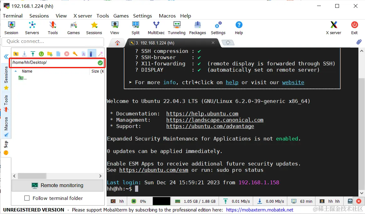This screenshot has height=214, width=365.
Task: Click the red stop icon in status bar
Action: [x=359, y=201]
